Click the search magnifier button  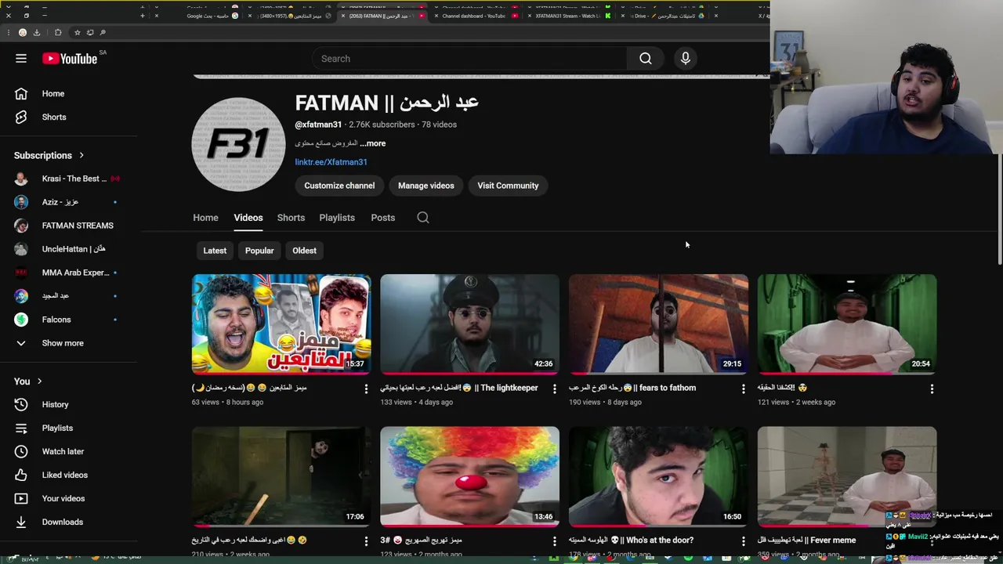click(645, 59)
